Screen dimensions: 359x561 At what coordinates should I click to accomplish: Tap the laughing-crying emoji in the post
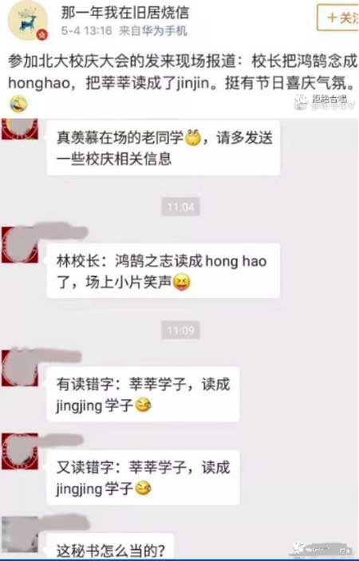click(x=18, y=104)
